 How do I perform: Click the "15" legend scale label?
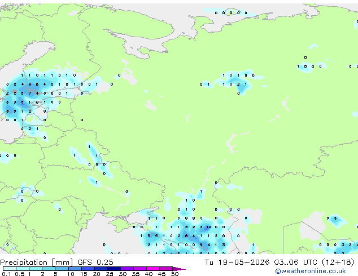pos(84,274)
